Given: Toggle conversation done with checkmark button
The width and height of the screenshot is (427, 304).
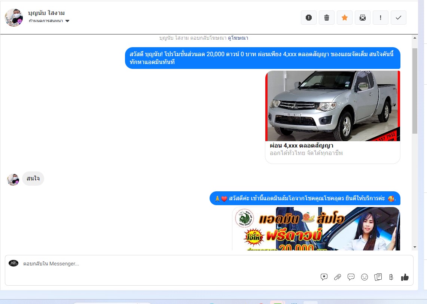Looking at the screenshot, I should click(399, 18).
